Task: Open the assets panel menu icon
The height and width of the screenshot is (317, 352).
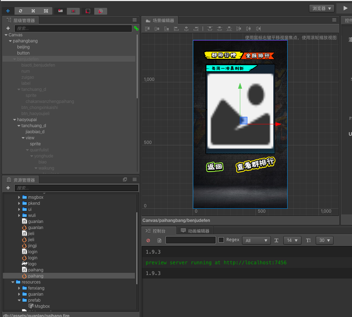Action: (x=135, y=180)
